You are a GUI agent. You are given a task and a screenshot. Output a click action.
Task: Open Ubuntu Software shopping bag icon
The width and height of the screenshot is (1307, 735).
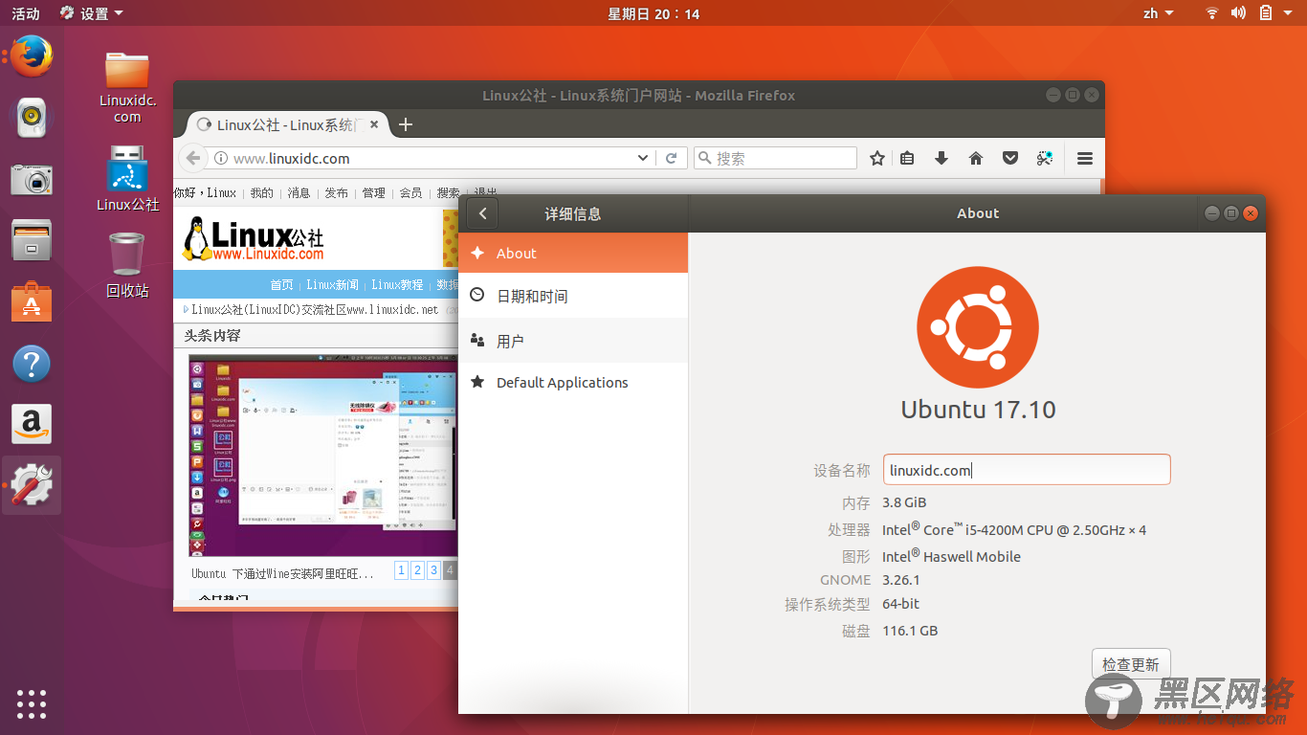(x=32, y=301)
